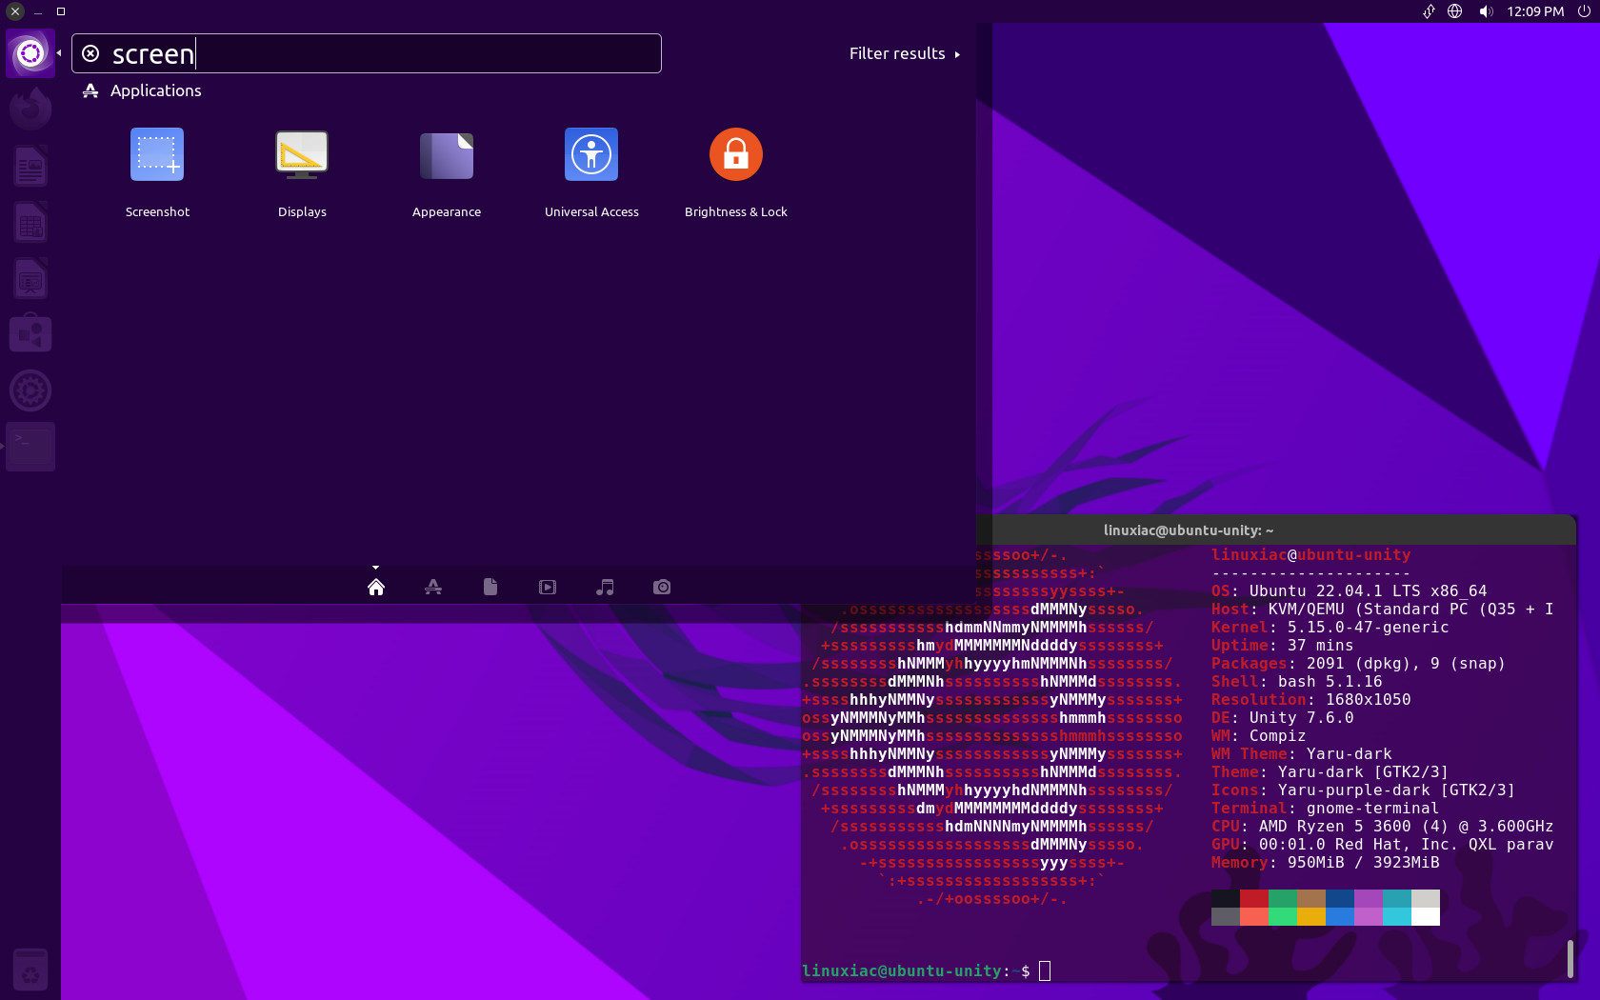
Task: Click the red swatch in neofetch palette
Action: [x=1254, y=898]
